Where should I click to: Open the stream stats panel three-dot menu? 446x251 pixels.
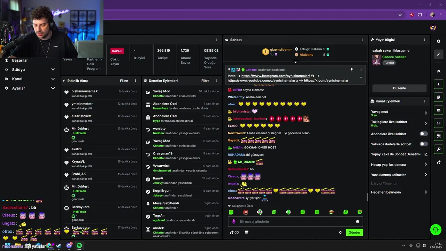217,40
